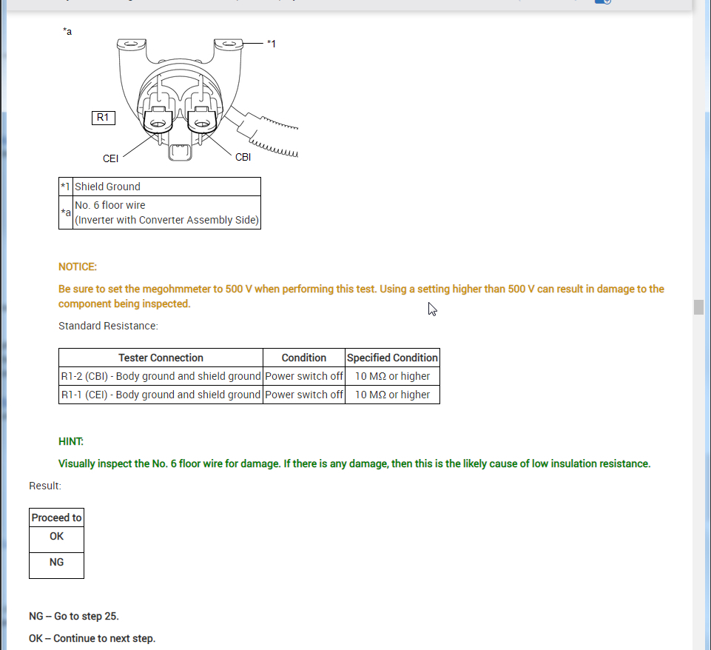Click NG – Go to step 25
This screenshot has width=711, height=650.
coord(74,616)
